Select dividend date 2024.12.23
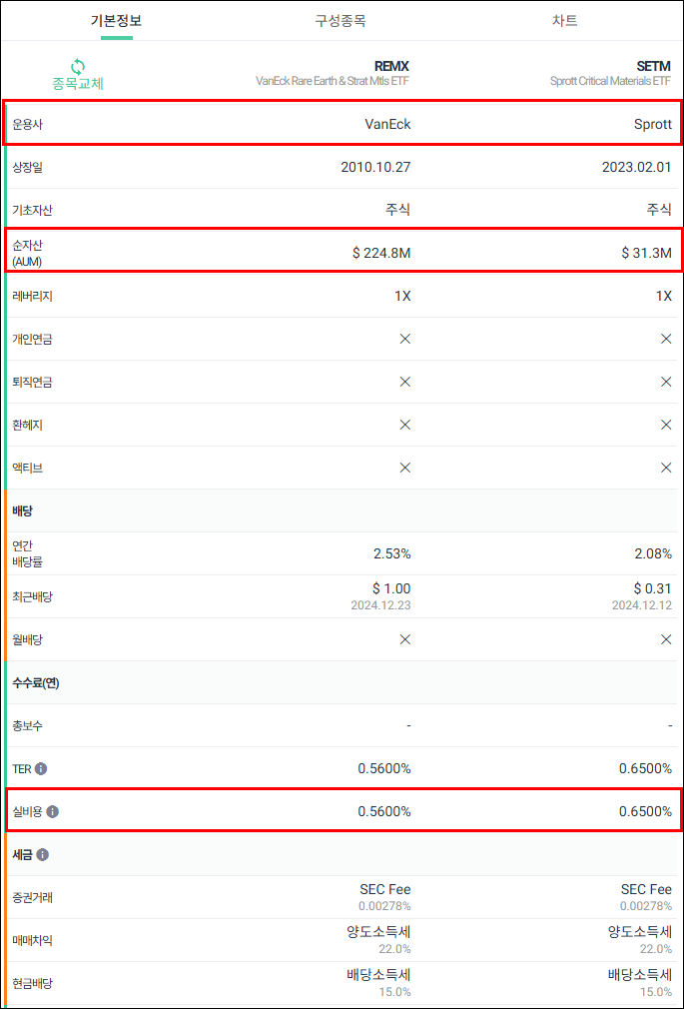Screen dimensions: 684x1009 click(x=380, y=604)
